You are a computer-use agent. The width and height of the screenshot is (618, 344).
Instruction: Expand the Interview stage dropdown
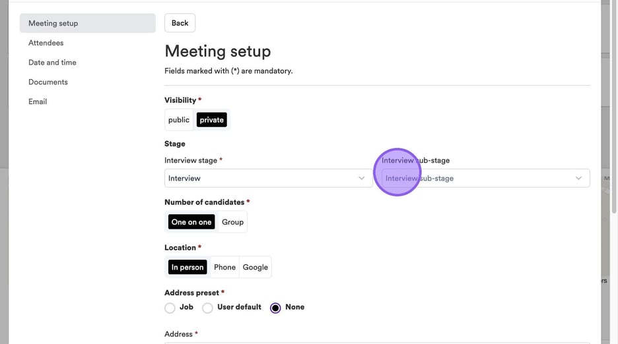point(264,178)
